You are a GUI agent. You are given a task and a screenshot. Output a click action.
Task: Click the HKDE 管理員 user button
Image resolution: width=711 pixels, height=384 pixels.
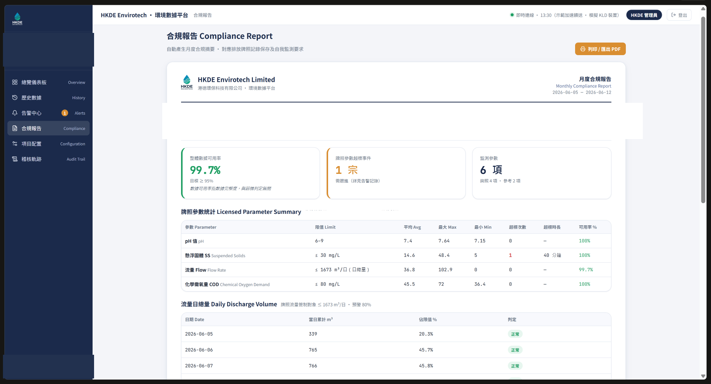click(644, 15)
